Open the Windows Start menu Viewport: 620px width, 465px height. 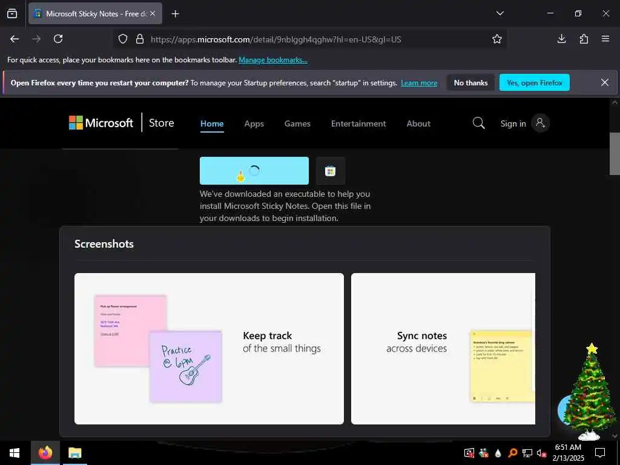click(x=15, y=453)
